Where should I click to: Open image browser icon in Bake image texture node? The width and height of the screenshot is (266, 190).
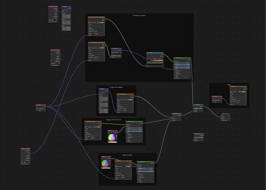231,92
